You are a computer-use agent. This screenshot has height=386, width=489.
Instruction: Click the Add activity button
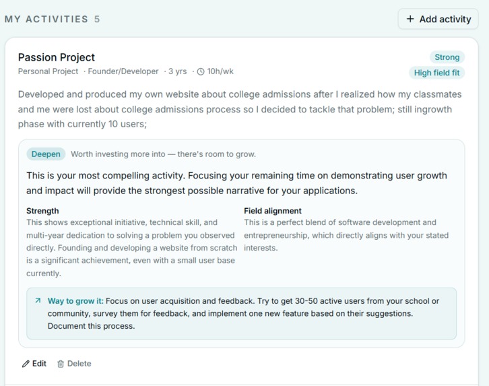pyautogui.click(x=438, y=19)
